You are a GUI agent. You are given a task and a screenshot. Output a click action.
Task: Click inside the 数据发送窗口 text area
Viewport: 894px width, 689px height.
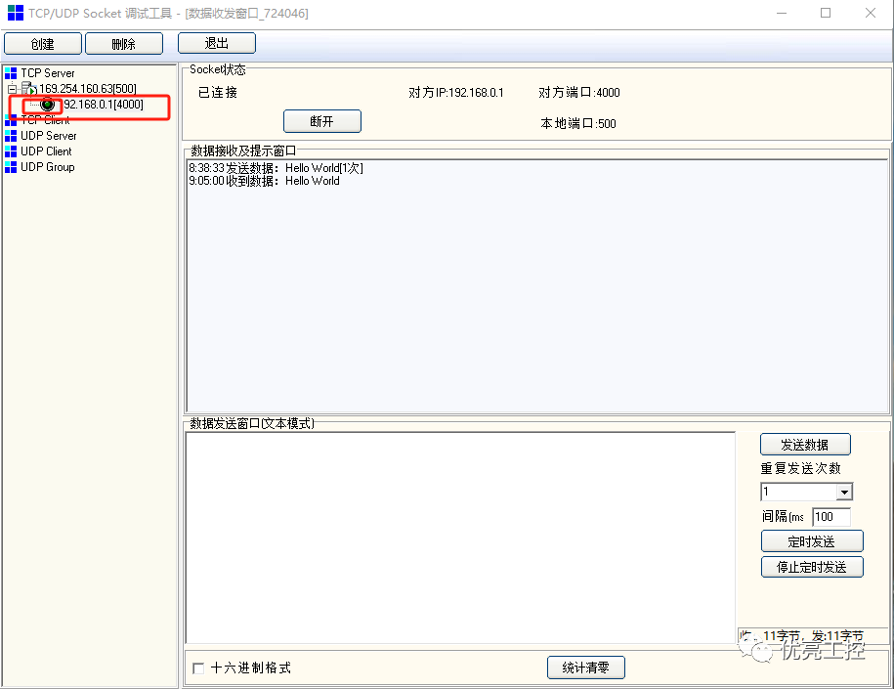tap(460, 538)
